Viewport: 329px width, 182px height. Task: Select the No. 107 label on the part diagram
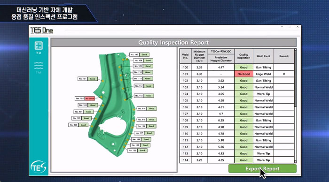139,55
